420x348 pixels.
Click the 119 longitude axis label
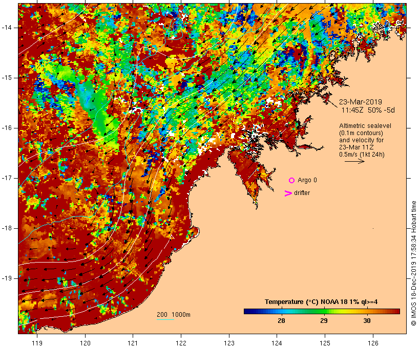pyautogui.click(x=37, y=343)
